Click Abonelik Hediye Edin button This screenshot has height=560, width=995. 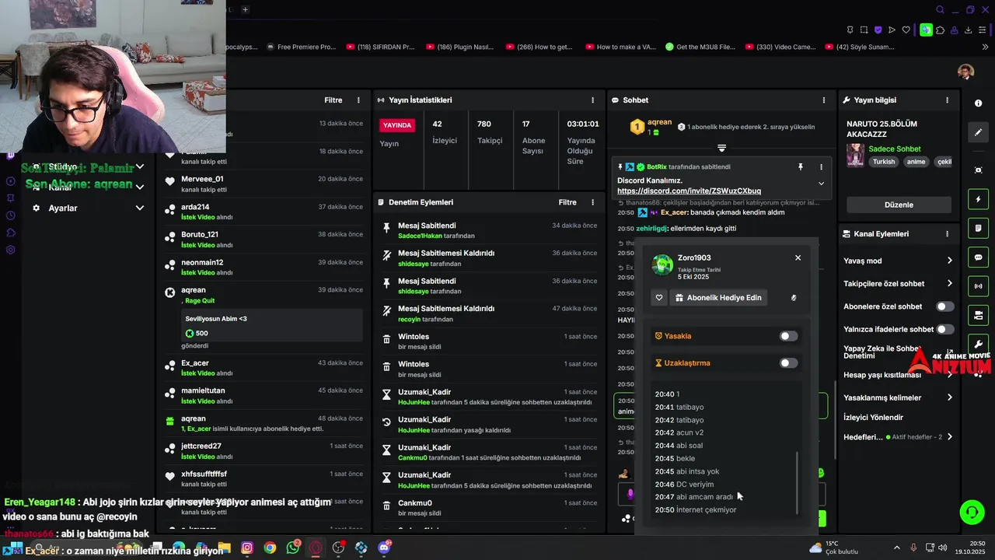(x=718, y=298)
